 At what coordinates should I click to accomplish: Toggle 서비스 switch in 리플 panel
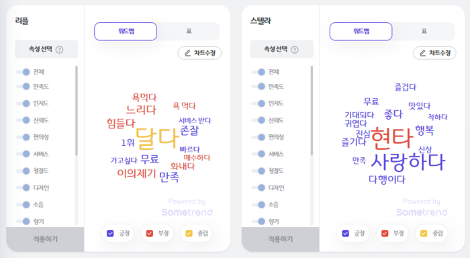tap(23, 154)
